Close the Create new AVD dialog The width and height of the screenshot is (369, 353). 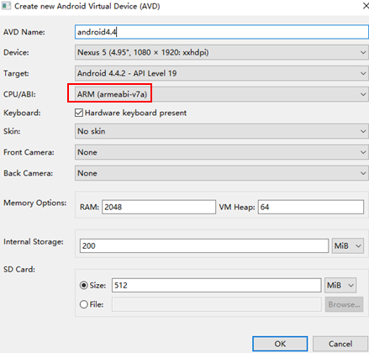[366, 6]
